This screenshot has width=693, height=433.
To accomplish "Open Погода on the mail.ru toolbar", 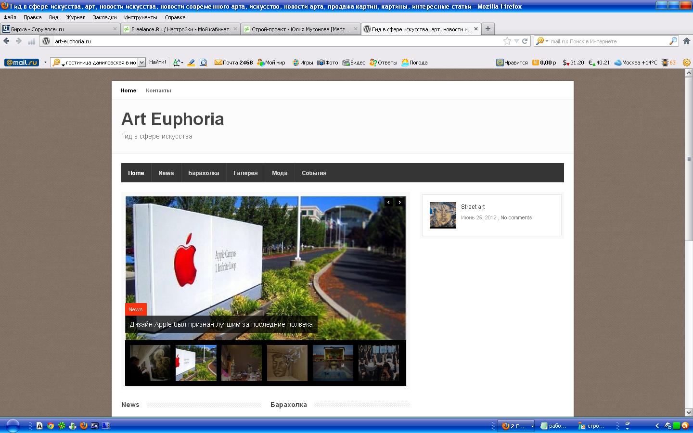I will tap(415, 63).
